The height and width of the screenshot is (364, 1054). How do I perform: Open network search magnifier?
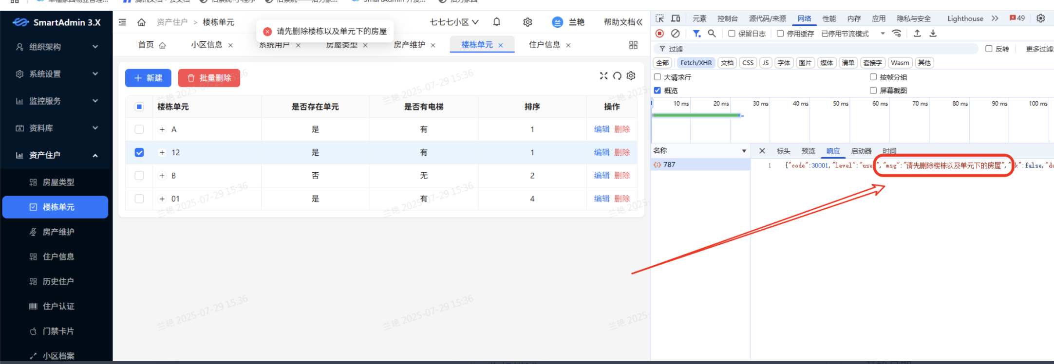712,33
